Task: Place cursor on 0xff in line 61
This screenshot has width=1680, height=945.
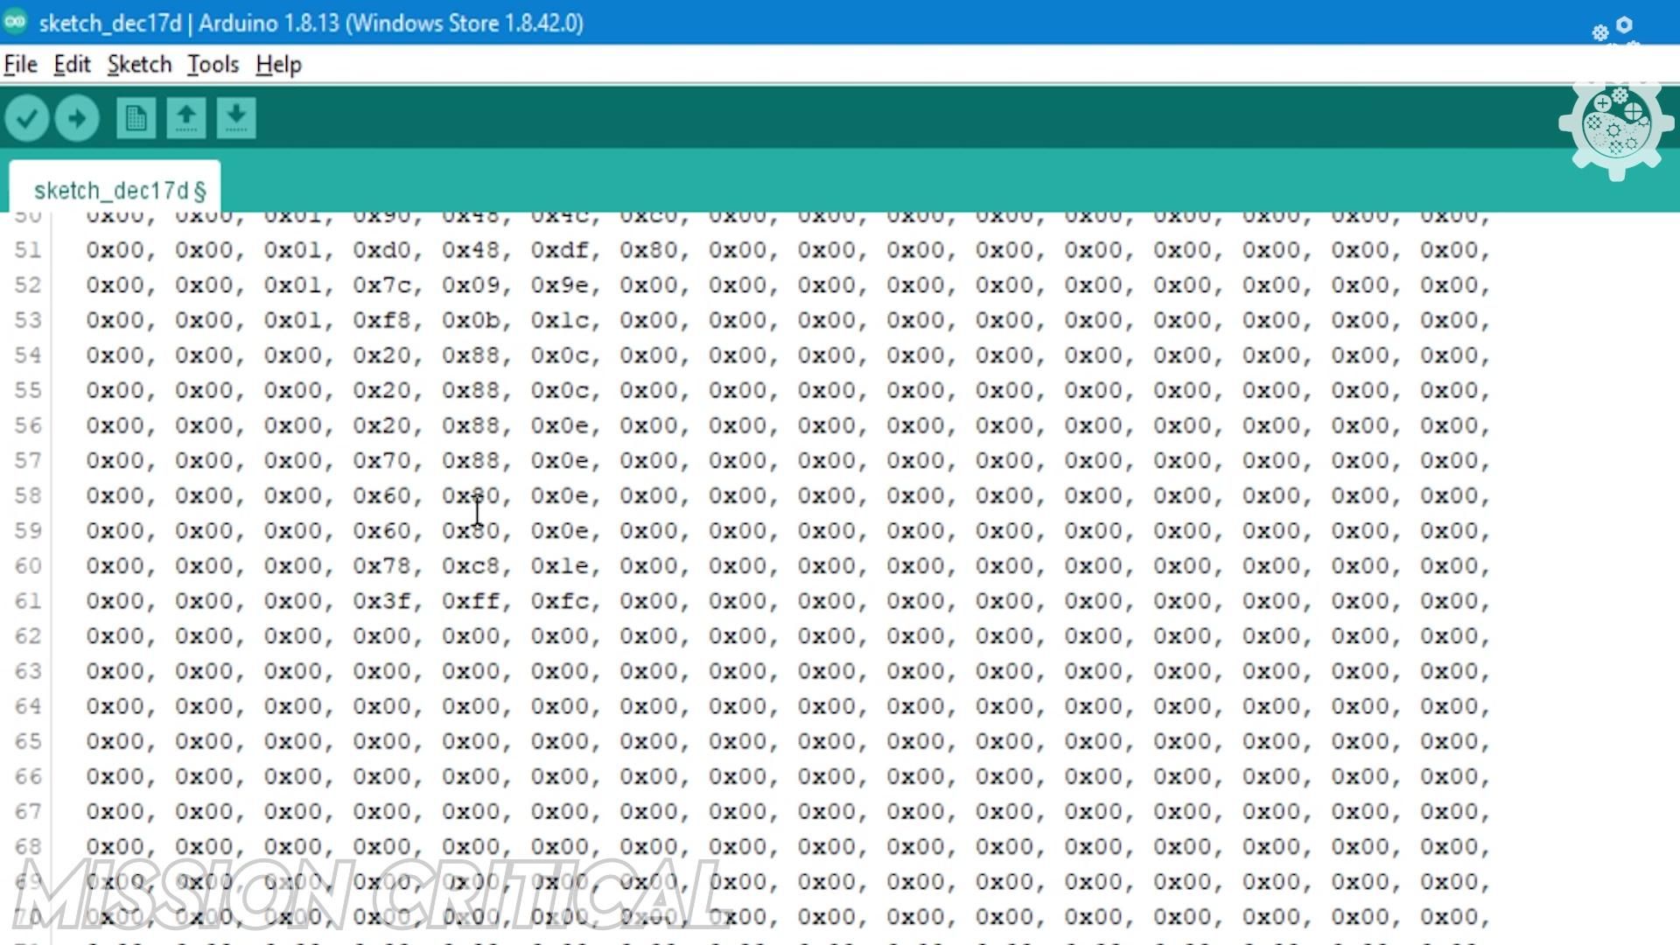Action: coord(471,601)
